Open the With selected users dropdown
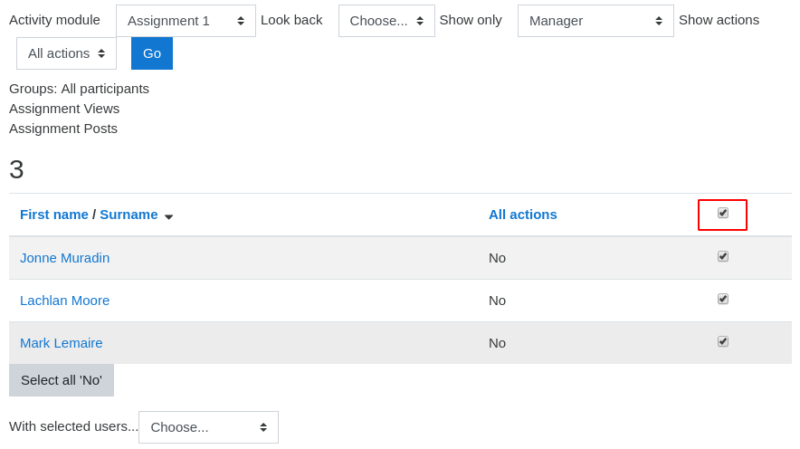 click(209, 427)
